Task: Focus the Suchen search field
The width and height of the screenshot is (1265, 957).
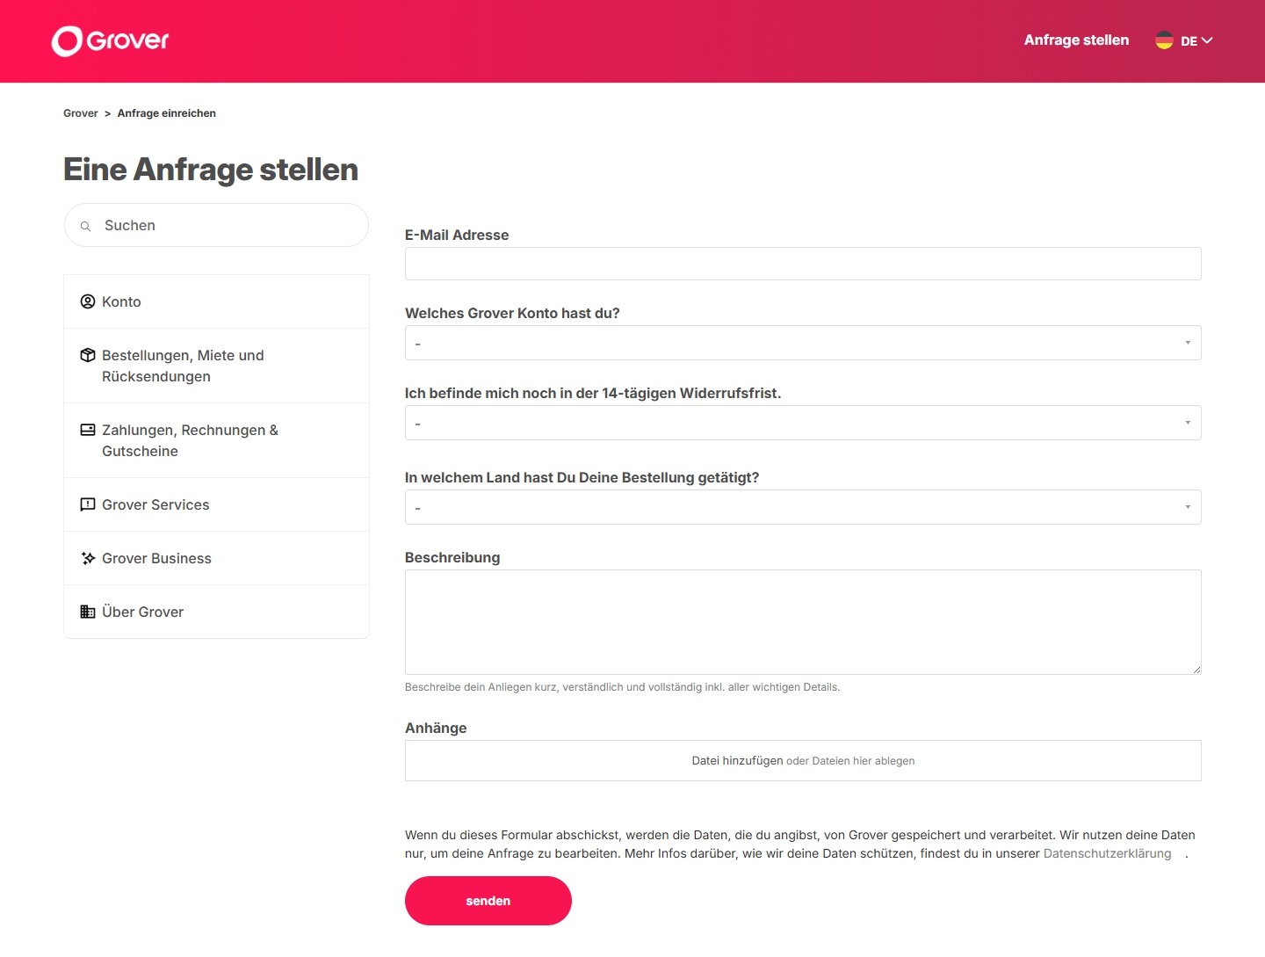Action: click(x=216, y=225)
